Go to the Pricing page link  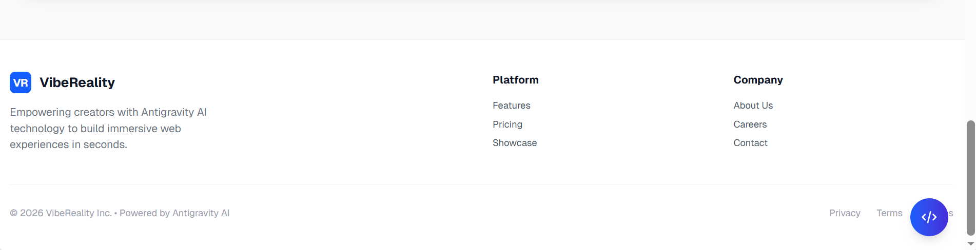click(507, 124)
